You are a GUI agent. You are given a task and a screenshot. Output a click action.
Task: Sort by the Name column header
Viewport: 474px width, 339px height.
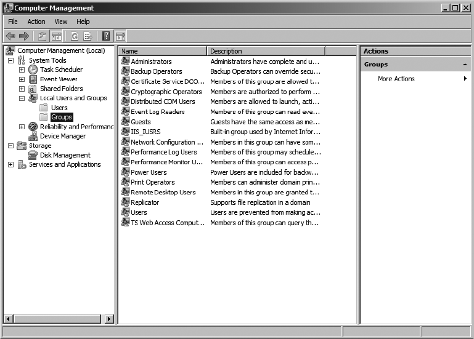(162, 51)
